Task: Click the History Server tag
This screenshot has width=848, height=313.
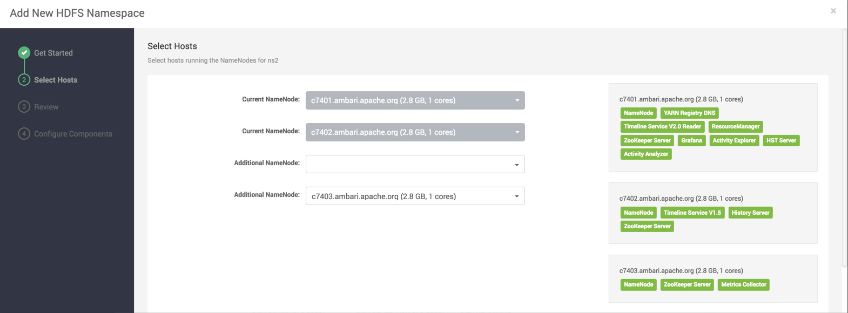Action: [x=750, y=213]
